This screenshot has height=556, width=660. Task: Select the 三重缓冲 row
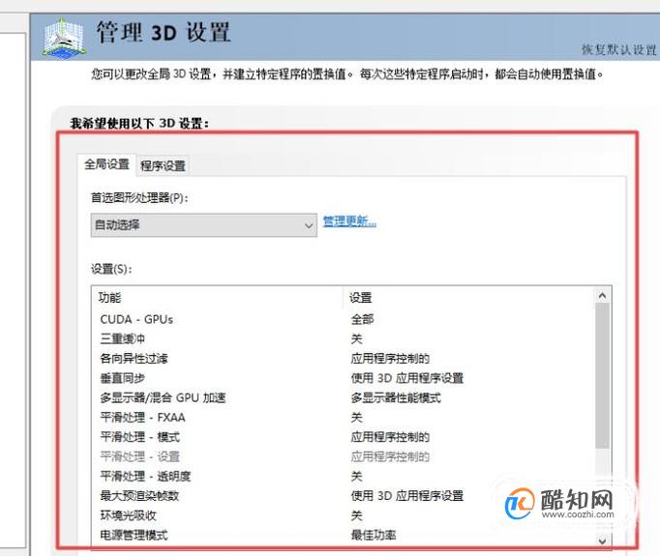tap(343, 339)
